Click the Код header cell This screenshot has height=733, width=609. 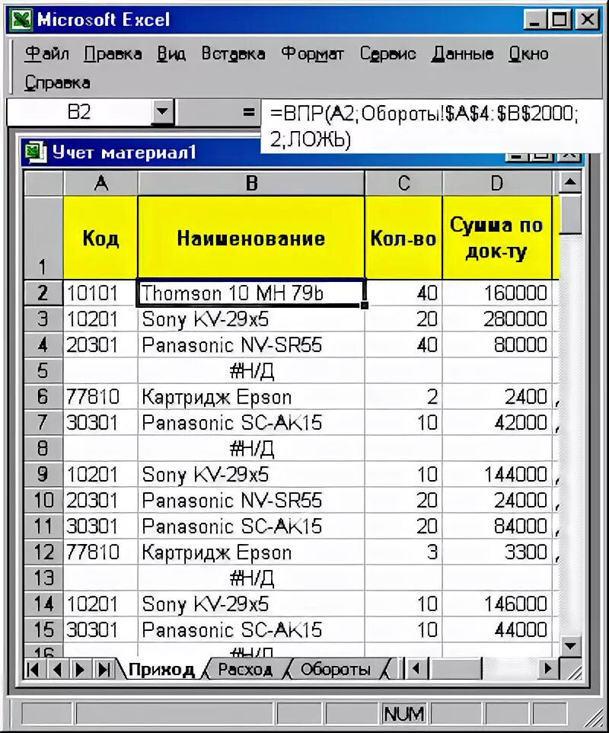(101, 238)
